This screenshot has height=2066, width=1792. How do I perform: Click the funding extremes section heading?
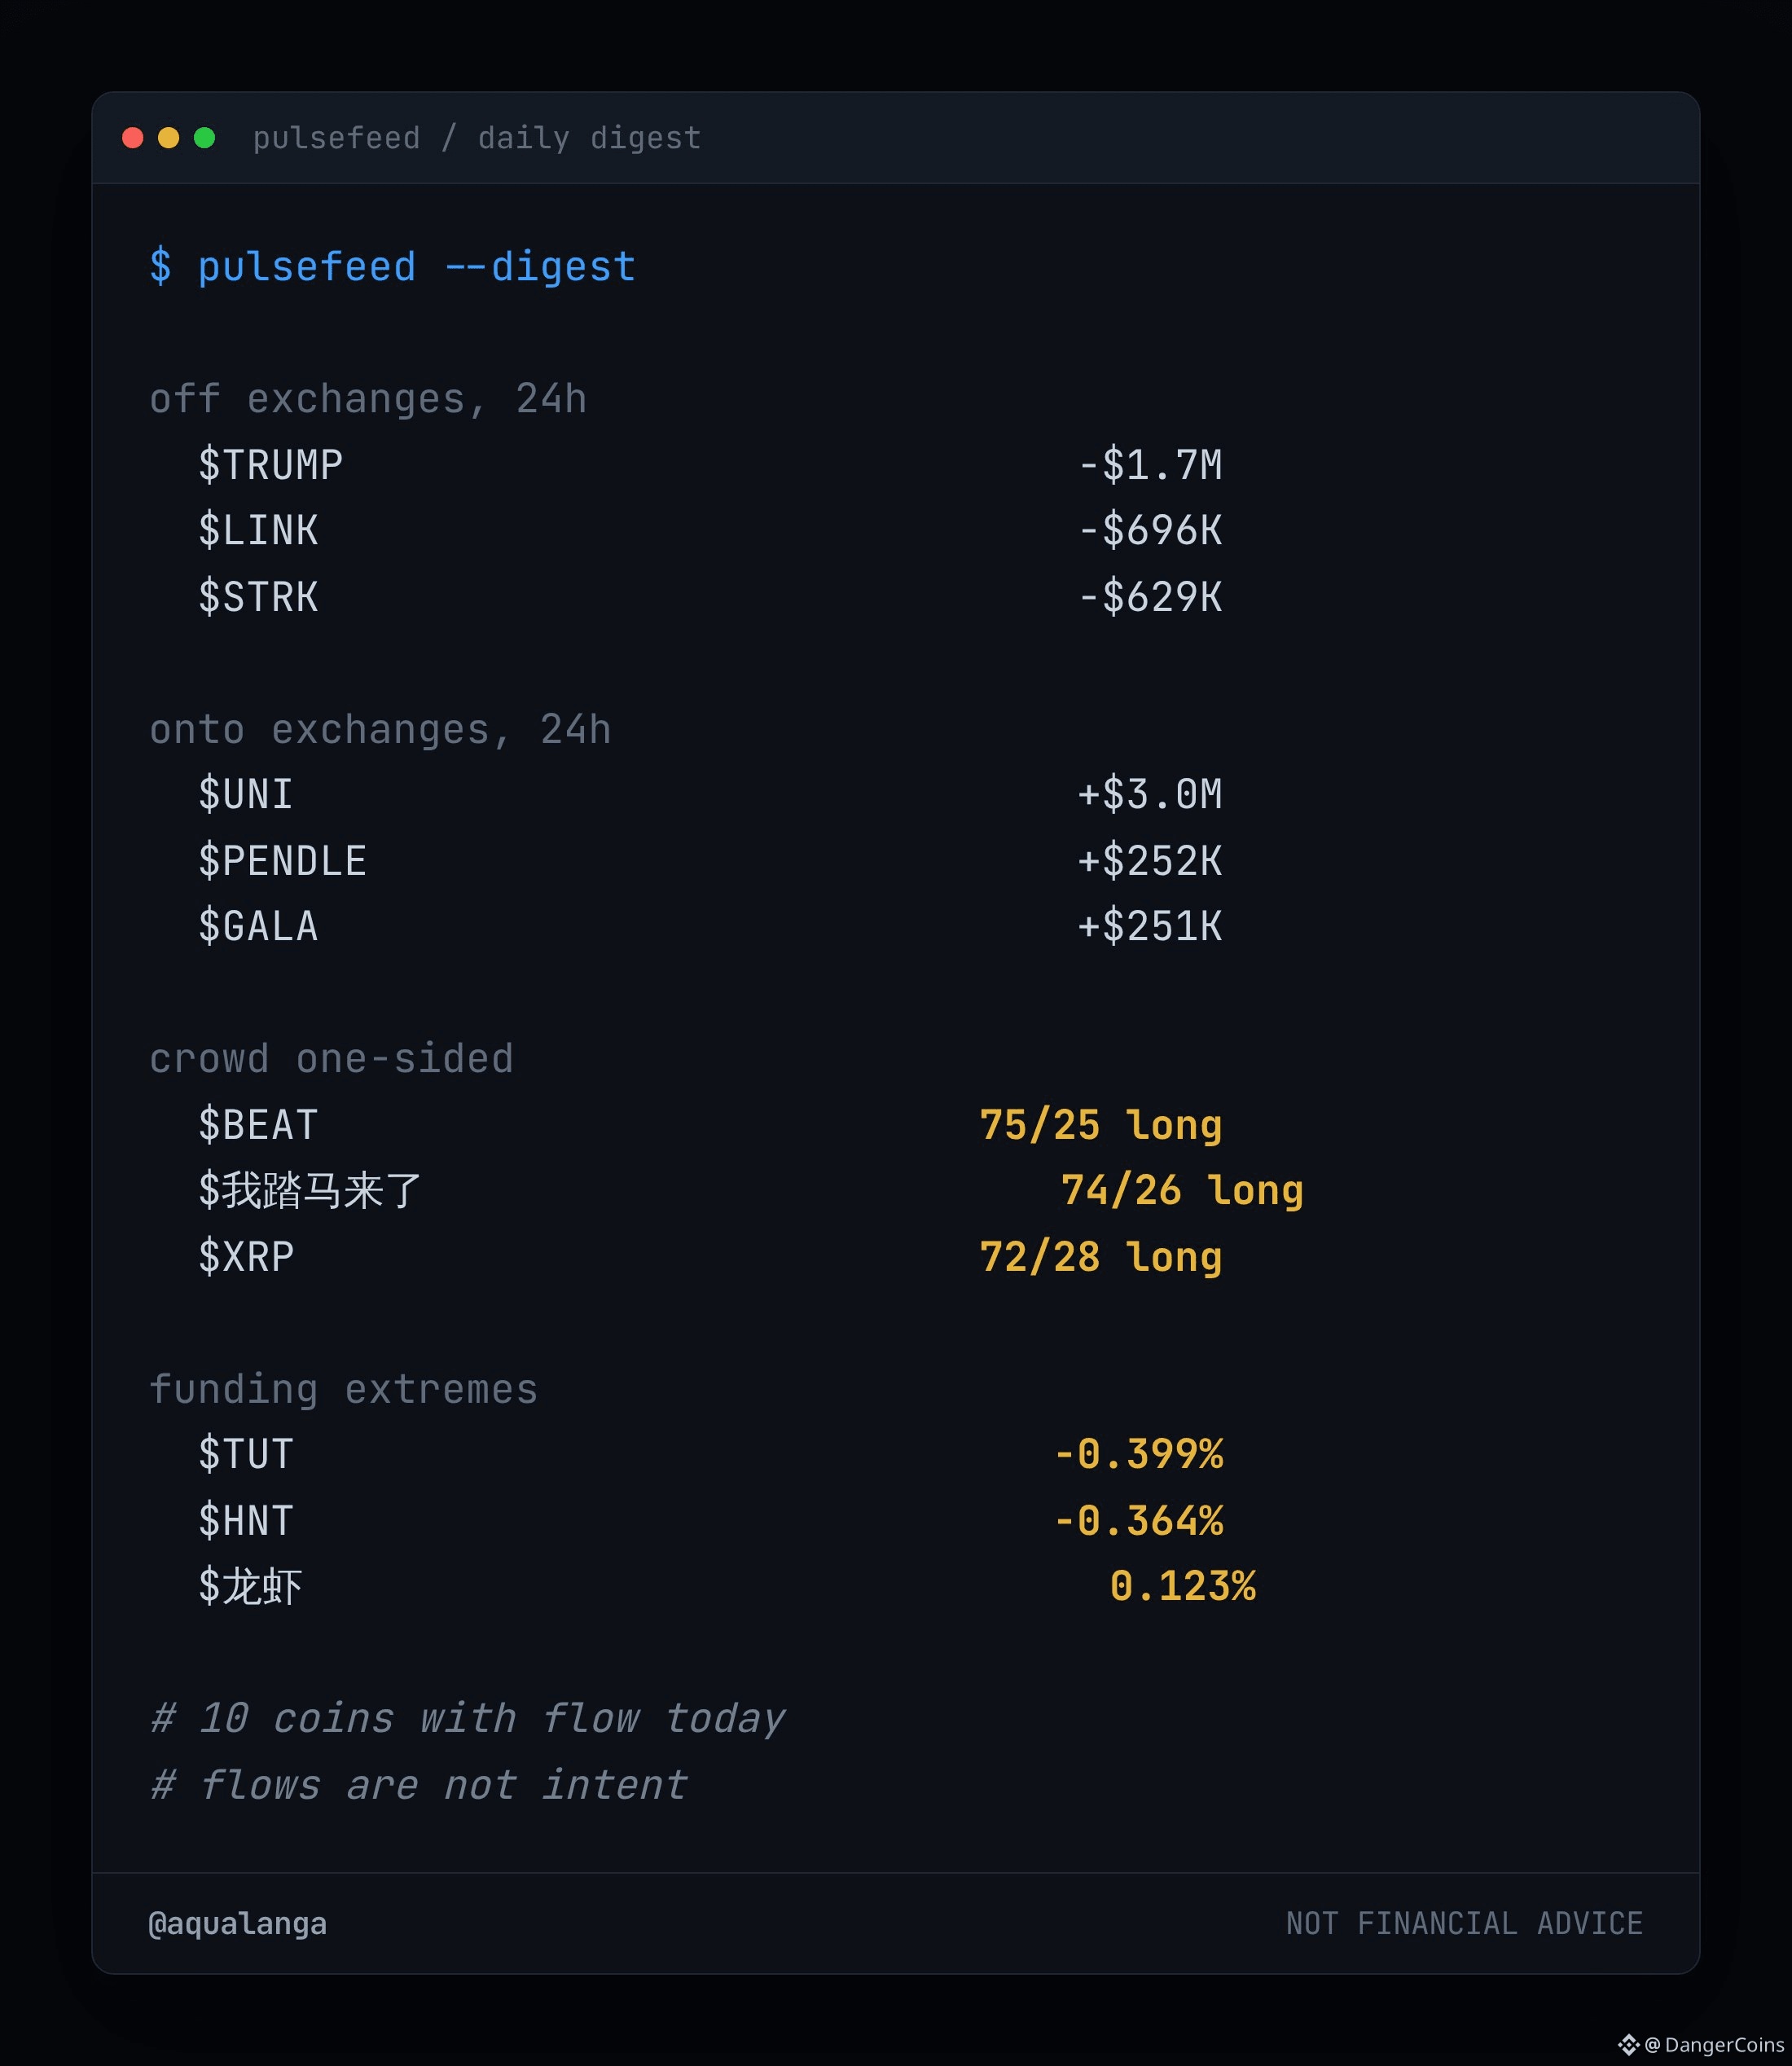point(344,1389)
